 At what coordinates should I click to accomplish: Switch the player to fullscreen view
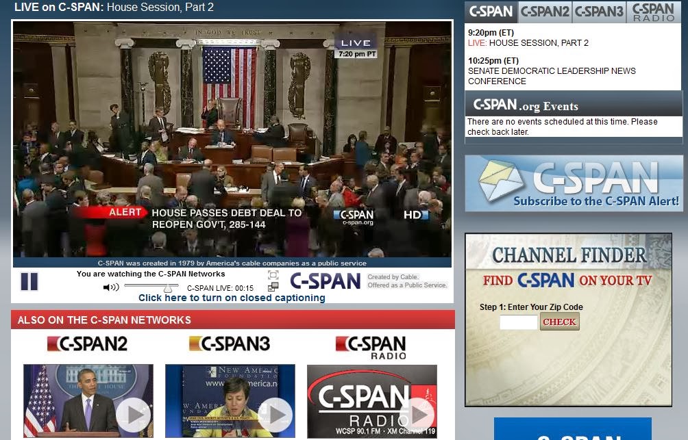pyautogui.click(x=273, y=275)
